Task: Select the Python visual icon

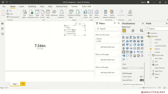Action: (x=138, y=52)
